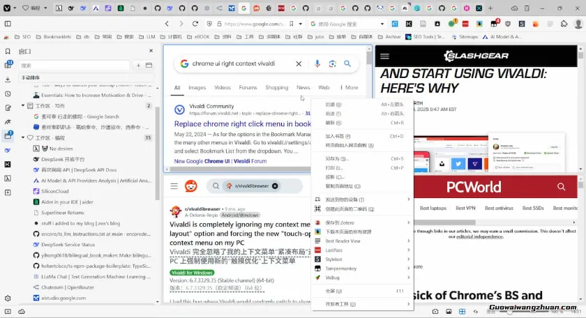
Task: Expand 保存到 Zotero submenu
Action: 363,222
